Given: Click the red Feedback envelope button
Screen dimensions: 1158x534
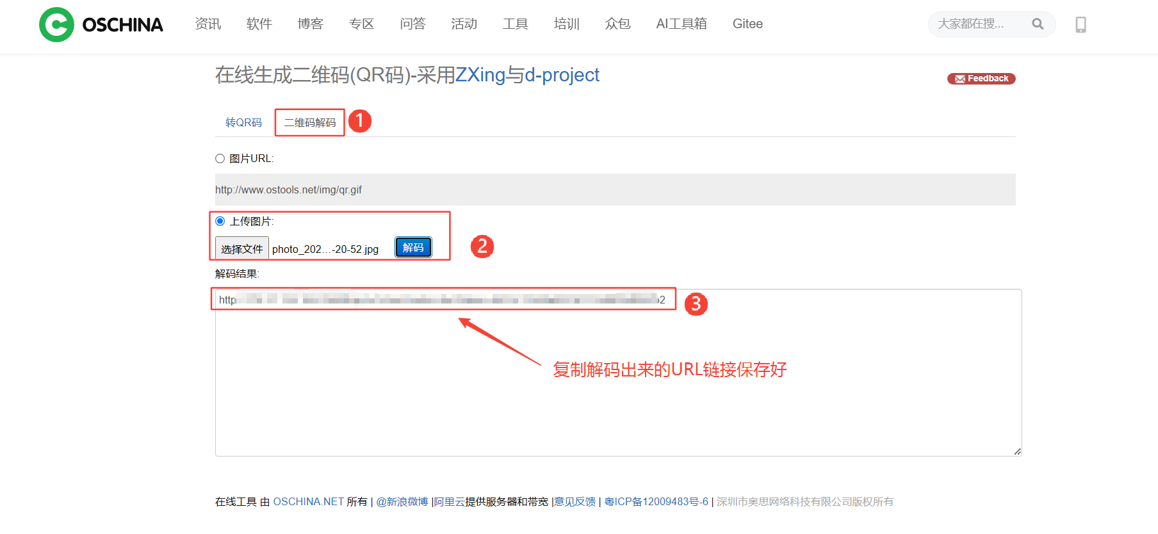Looking at the screenshot, I should coord(981,79).
